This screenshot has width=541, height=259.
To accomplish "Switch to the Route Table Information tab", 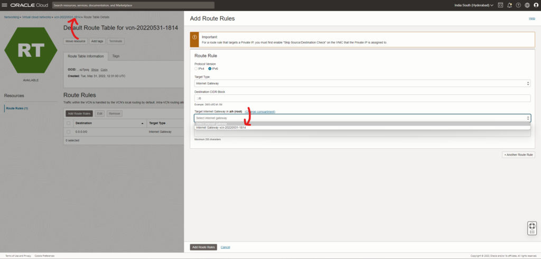I will [x=86, y=56].
